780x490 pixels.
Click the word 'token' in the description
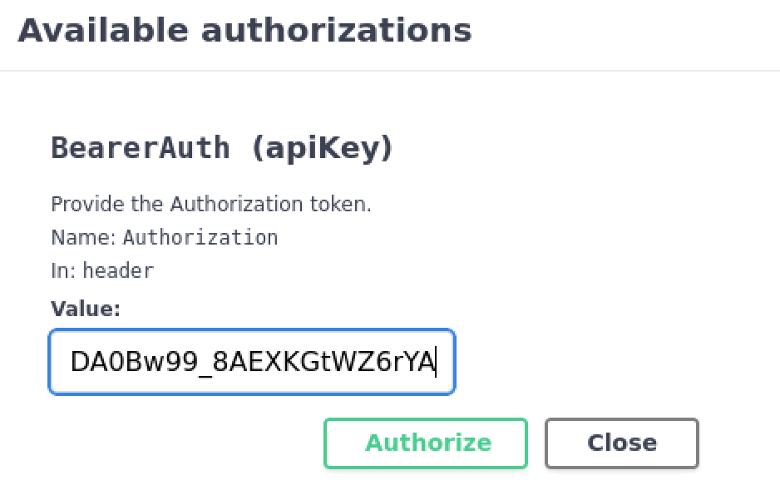[x=341, y=204]
